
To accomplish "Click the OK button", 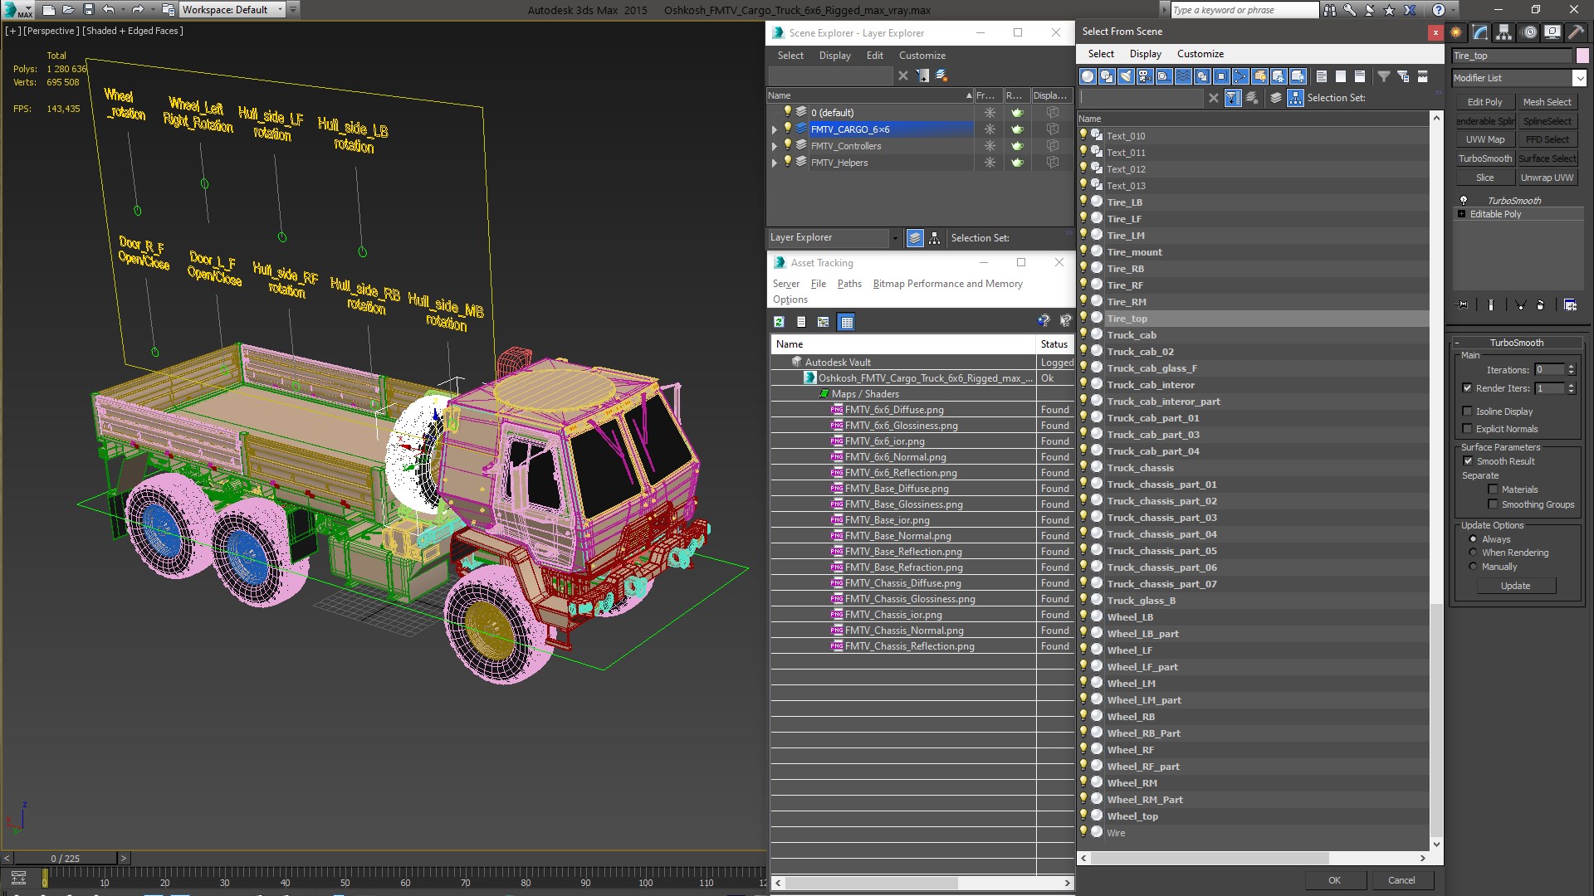I will coord(1334,880).
